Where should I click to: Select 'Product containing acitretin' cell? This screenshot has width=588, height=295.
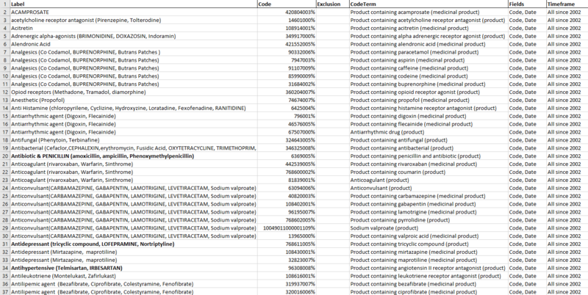pos(429,28)
